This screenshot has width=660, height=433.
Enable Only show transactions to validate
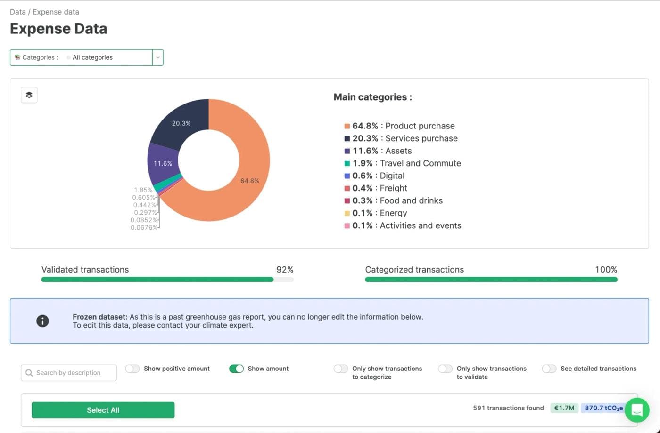click(445, 369)
